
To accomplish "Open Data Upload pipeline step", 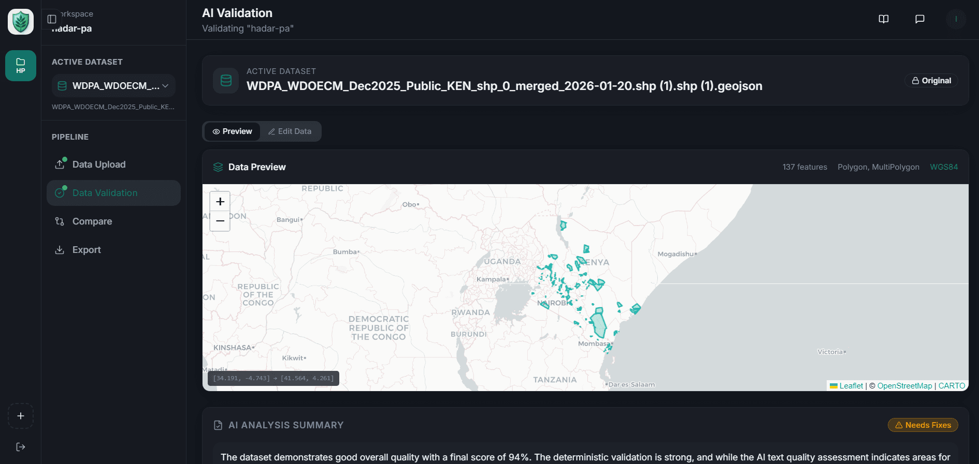I will pos(113,164).
